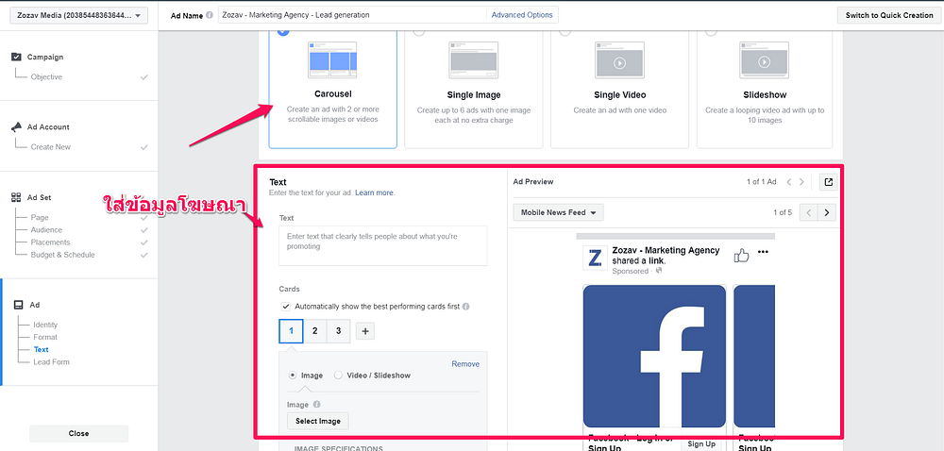Click the ad Text input box
944x451 pixels.
click(383, 245)
